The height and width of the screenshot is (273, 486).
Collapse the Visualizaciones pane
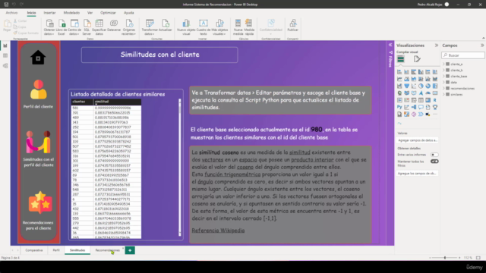(437, 45)
